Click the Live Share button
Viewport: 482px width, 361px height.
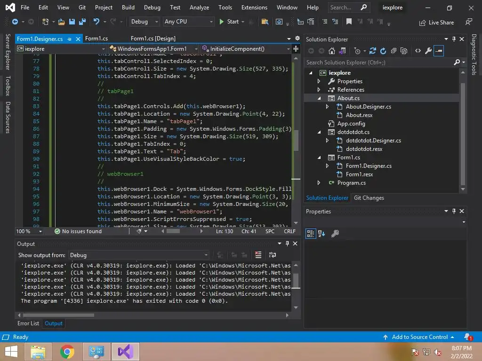436,22
